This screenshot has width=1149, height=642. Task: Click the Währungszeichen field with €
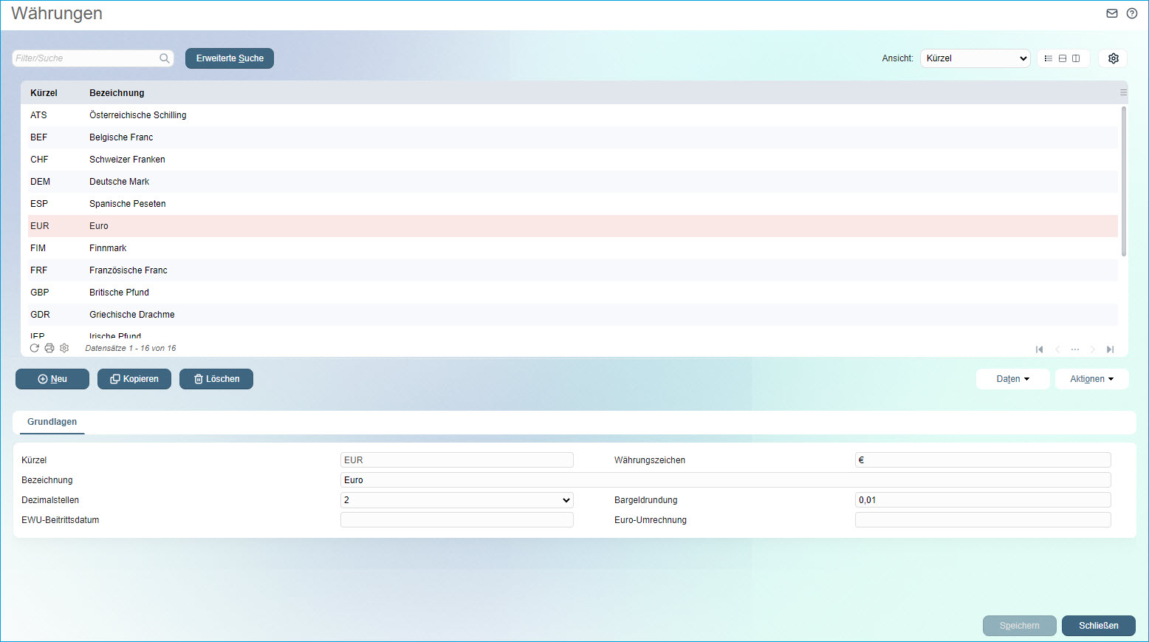click(983, 460)
